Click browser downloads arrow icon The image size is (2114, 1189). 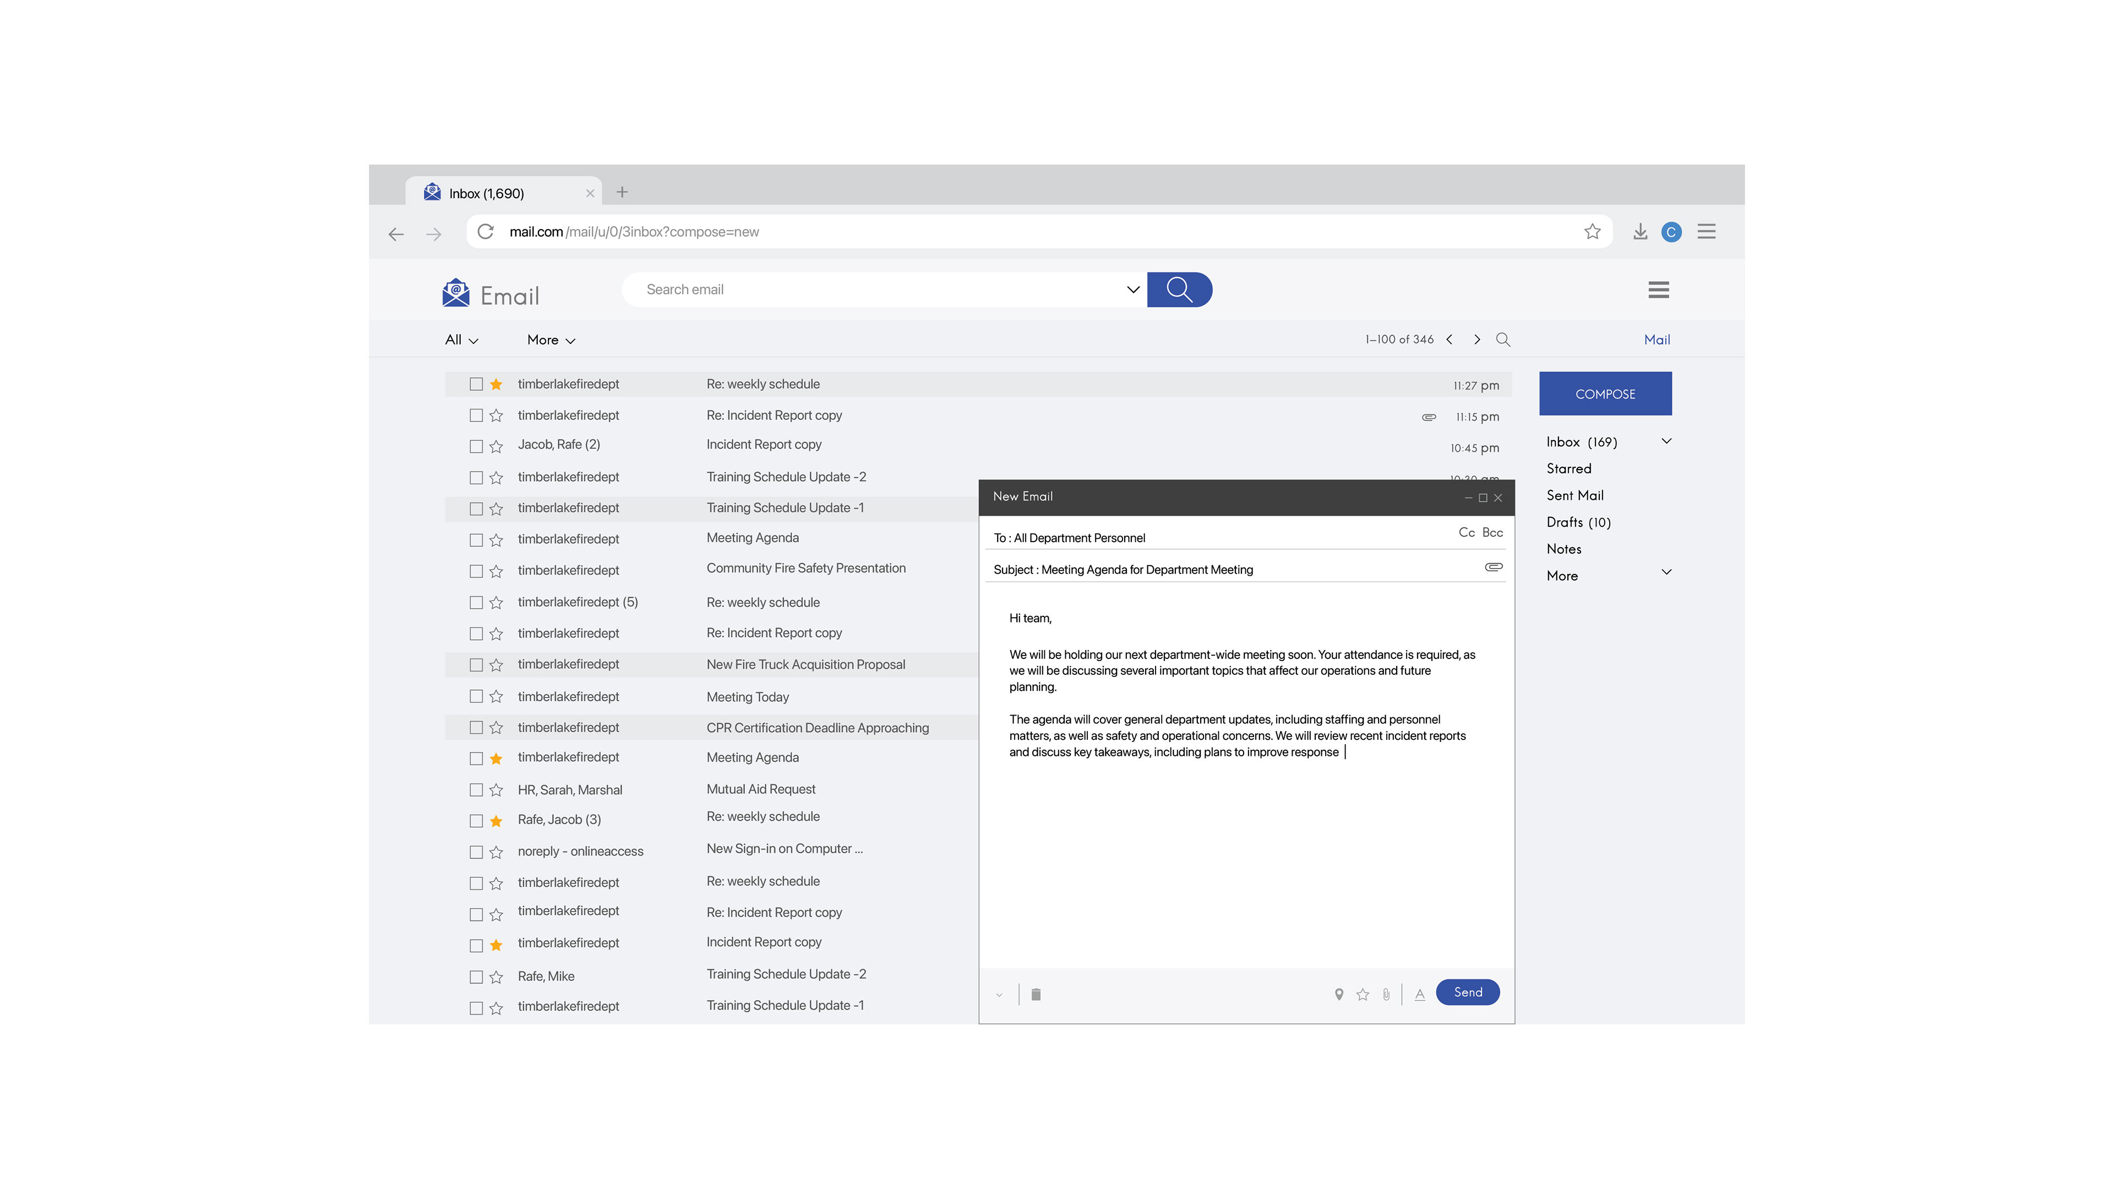[1639, 232]
